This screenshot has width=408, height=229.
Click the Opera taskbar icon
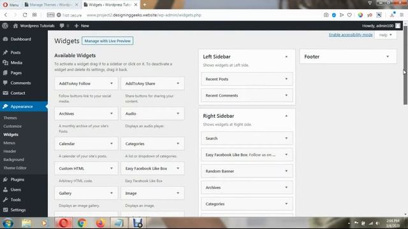(64, 223)
